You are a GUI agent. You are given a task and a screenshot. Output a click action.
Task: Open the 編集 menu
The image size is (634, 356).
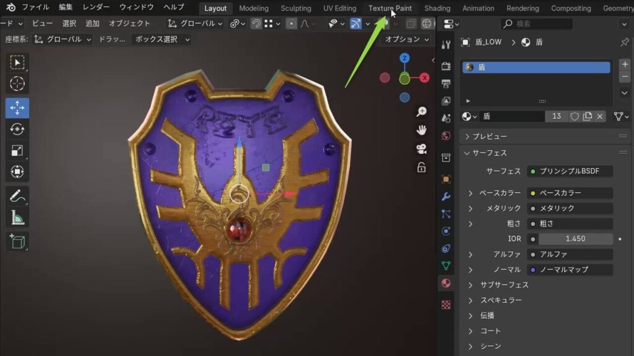66,7
